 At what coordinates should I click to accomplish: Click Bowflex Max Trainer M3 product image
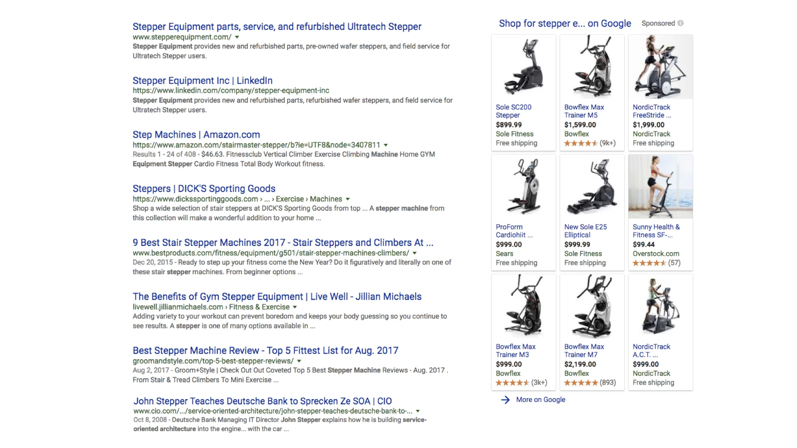pyautogui.click(x=523, y=306)
